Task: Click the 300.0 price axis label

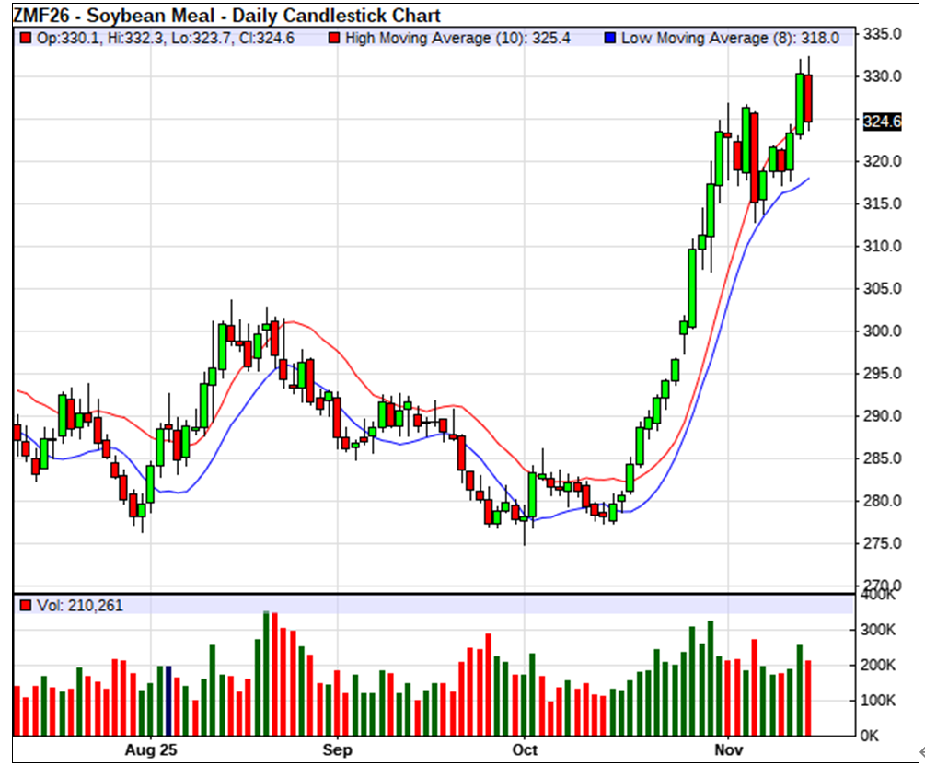Action: (885, 331)
